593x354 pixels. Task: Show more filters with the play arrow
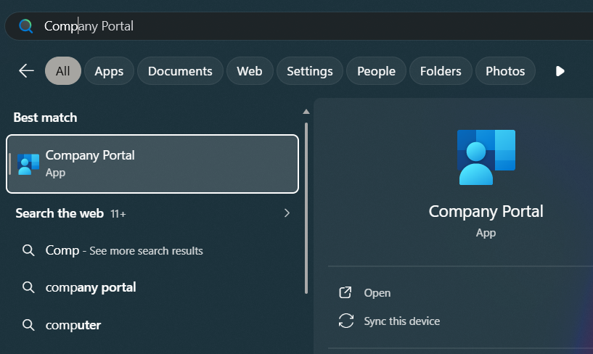pyautogui.click(x=560, y=71)
